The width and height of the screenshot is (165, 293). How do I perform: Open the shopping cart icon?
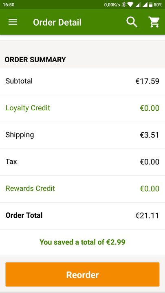pyautogui.click(x=154, y=22)
